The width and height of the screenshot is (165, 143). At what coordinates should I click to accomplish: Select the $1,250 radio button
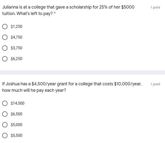5,27
